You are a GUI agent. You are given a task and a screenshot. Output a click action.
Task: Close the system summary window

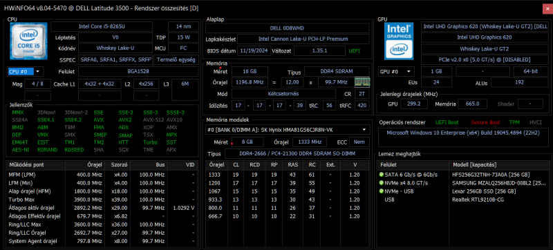point(547,8)
